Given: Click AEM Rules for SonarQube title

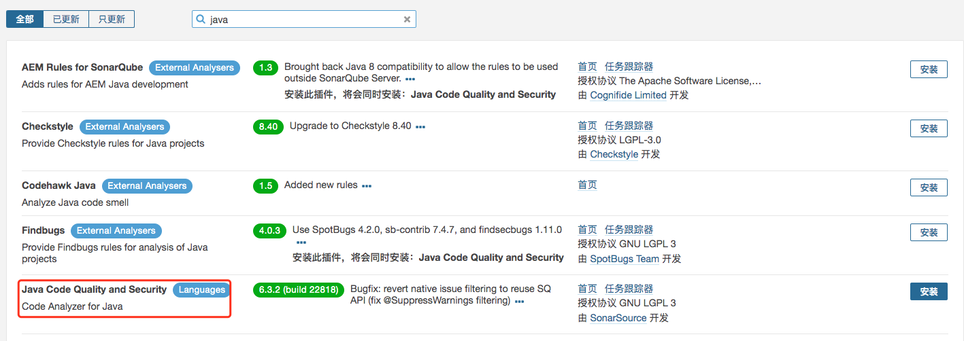Looking at the screenshot, I should (82, 67).
